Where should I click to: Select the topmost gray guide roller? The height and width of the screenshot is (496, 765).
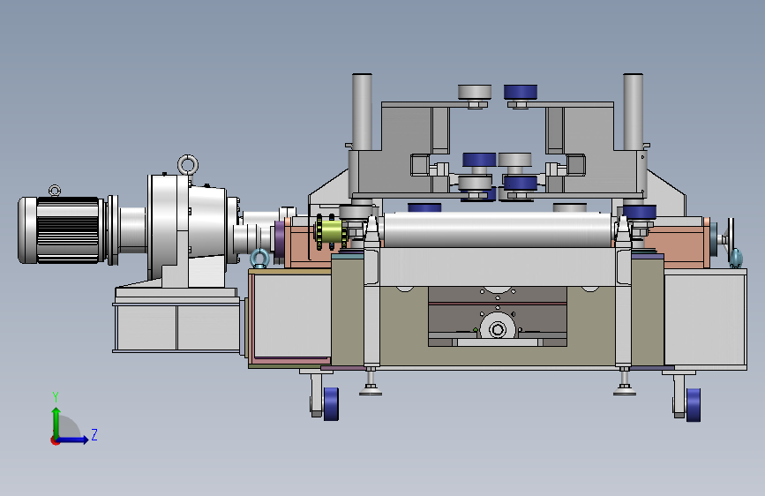tap(475, 92)
